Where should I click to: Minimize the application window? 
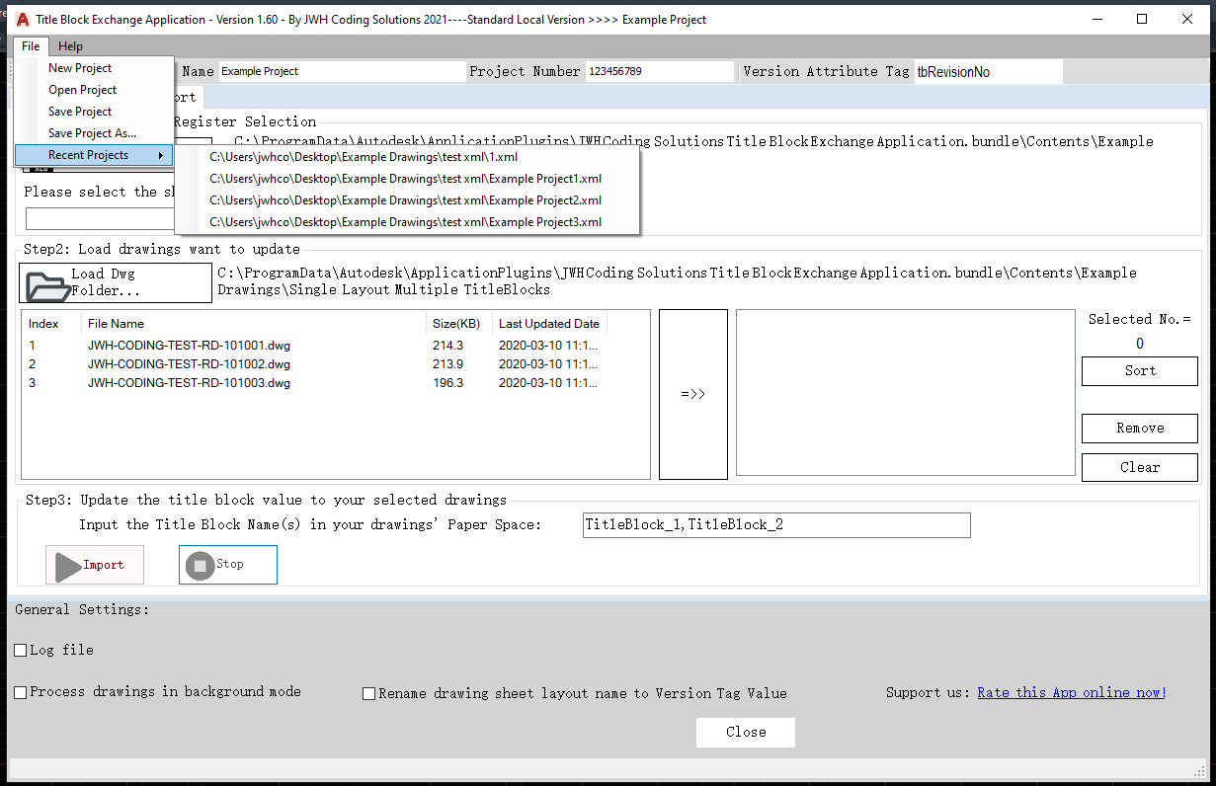coord(1096,19)
